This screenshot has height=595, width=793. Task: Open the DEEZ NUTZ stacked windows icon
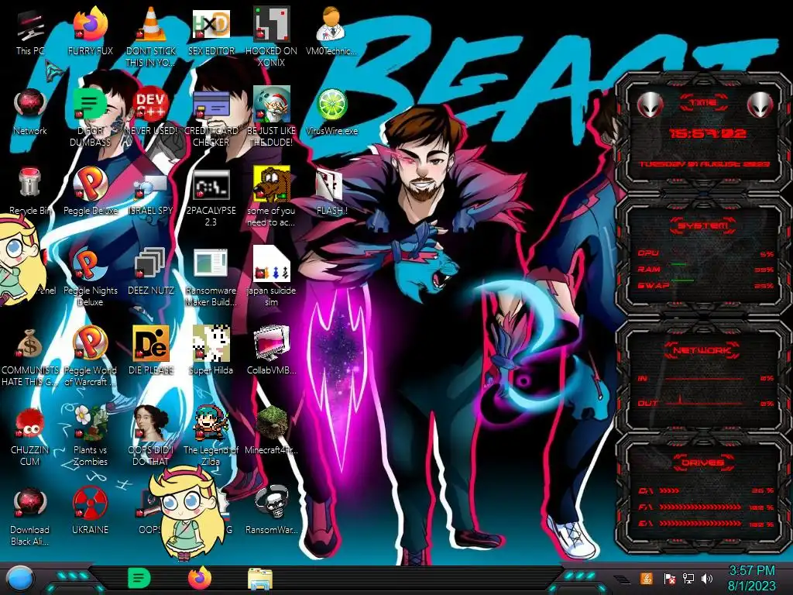[151, 271]
